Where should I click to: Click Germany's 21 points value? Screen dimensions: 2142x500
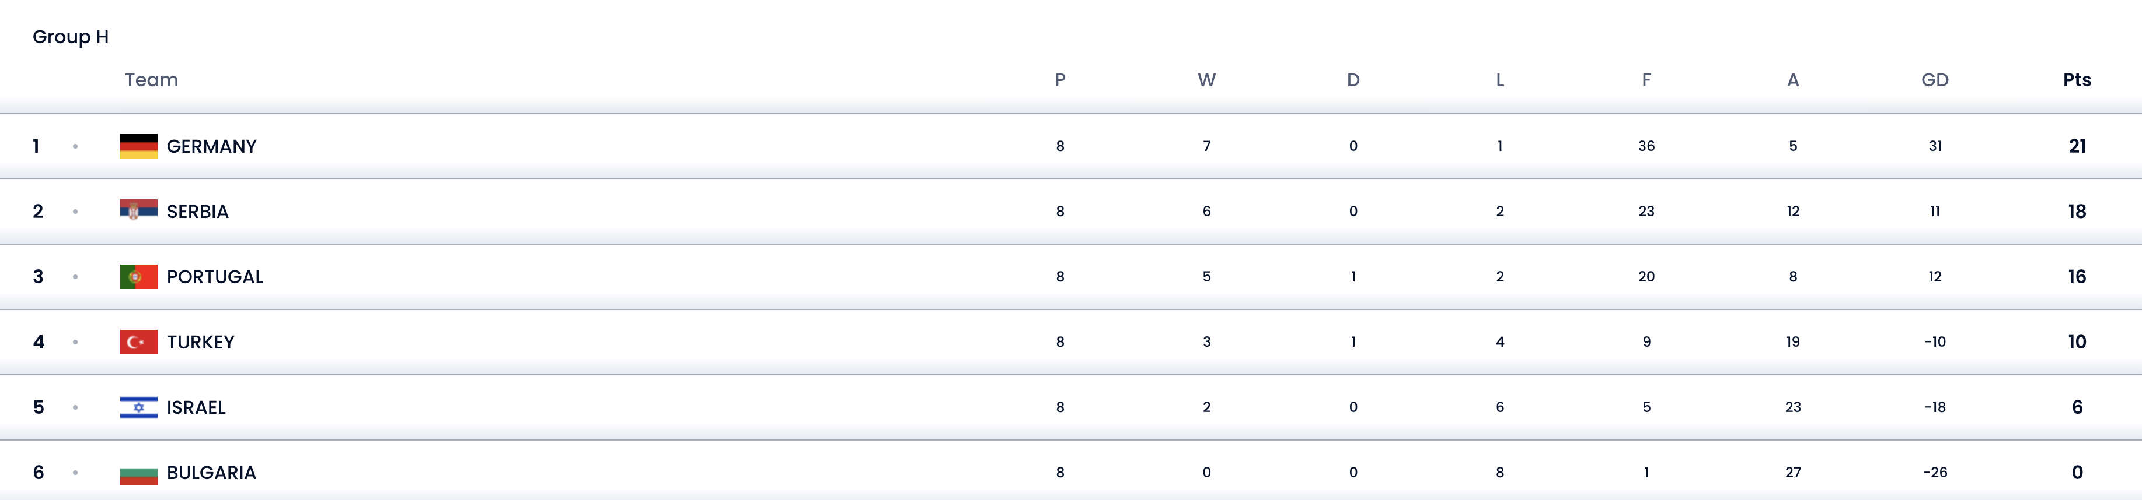[x=2076, y=146]
